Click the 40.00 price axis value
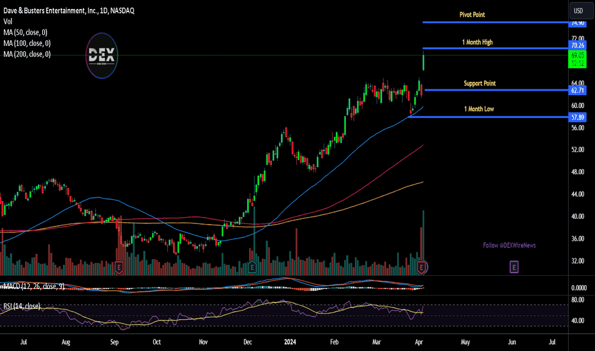The height and width of the screenshot is (351, 595). (578, 216)
